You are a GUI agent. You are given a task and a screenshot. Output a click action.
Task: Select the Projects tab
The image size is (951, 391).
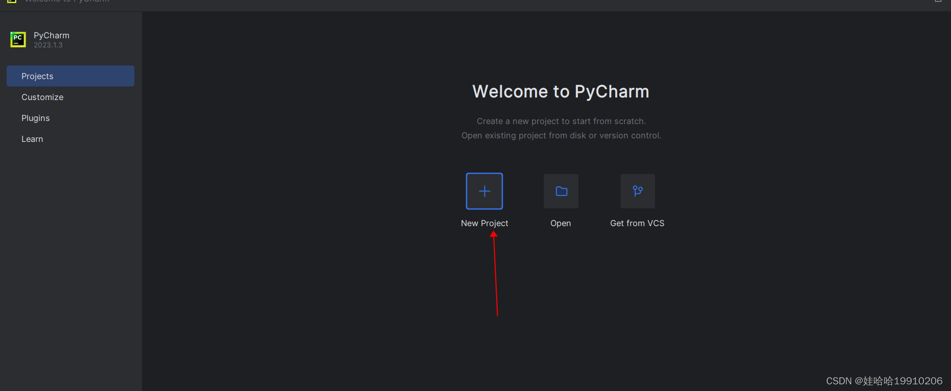click(71, 76)
